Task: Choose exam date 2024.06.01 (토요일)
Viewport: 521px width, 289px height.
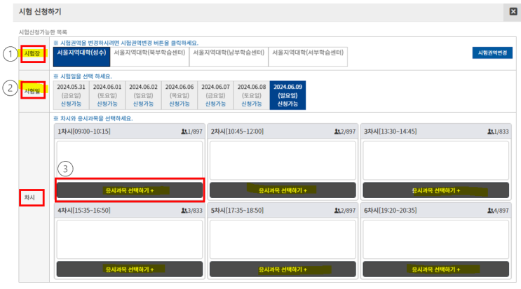Action: coord(107,95)
